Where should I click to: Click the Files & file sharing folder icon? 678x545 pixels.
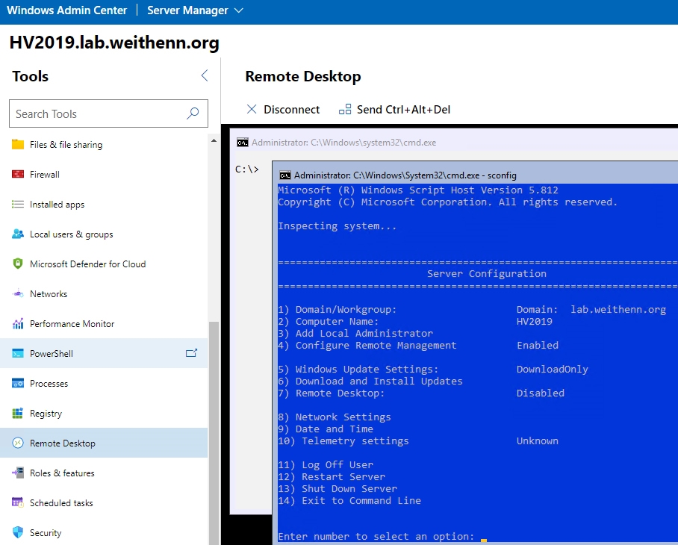pyautogui.click(x=18, y=144)
